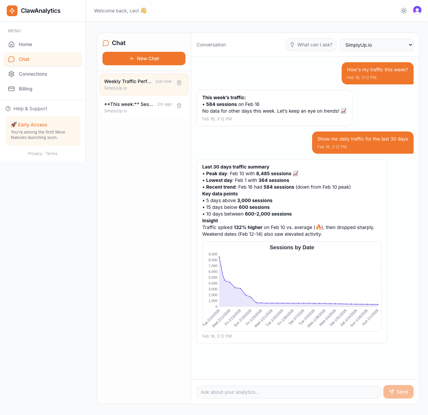The width and height of the screenshot is (428, 415).
Task: Click the Billing card icon
Action: click(x=11, y=89)
